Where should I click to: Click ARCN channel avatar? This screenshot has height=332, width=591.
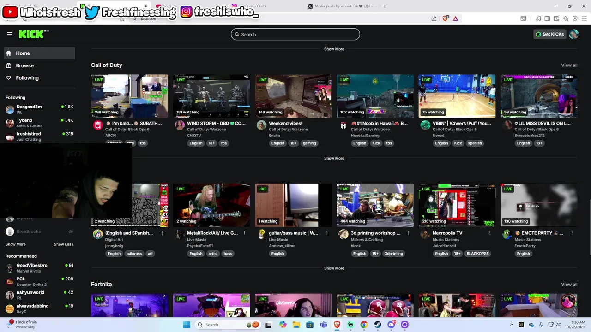(x=97, y=125)
